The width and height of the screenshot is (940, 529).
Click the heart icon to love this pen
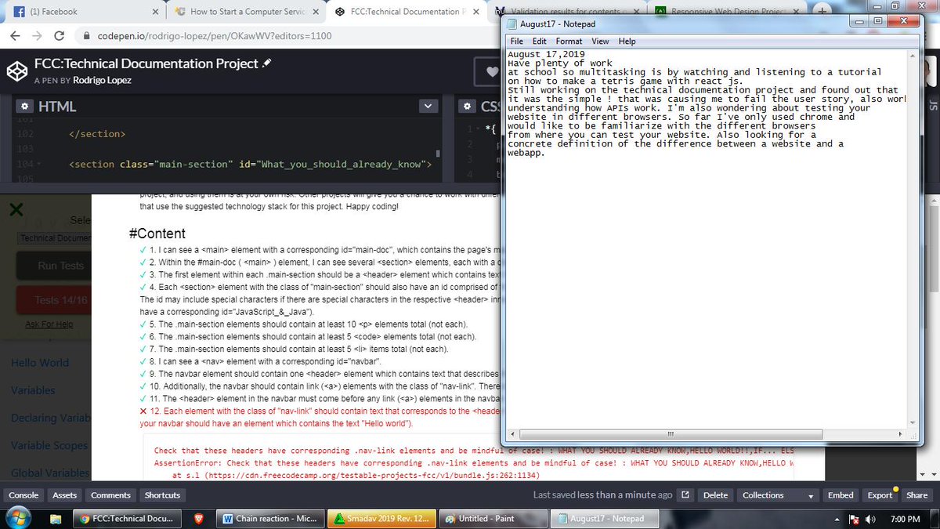492,71
